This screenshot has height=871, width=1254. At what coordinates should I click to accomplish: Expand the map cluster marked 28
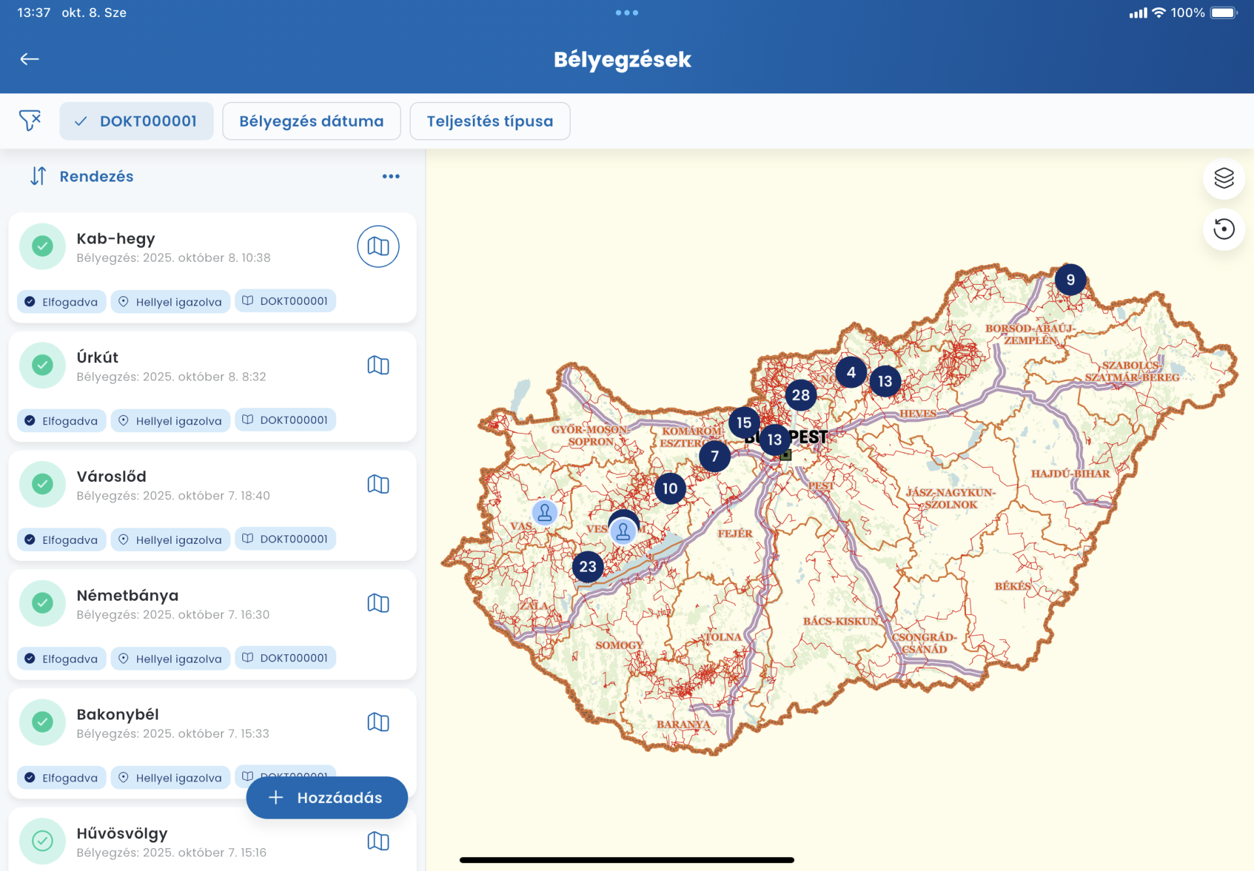click(x=801, y=395)
